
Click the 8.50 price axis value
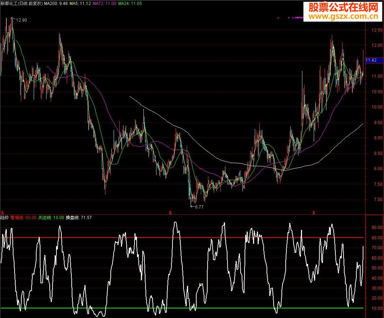pos(378,154)
